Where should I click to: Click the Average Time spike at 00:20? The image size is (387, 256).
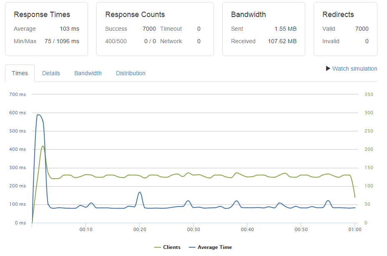(x=140, y=192)
